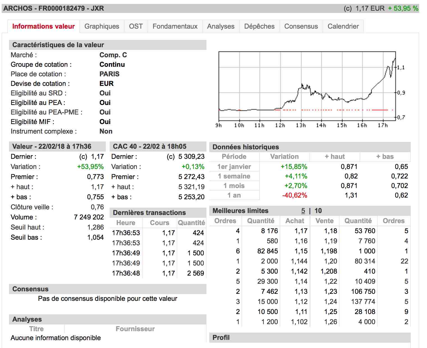Screen dimensions: 427x348
Task: Click the 2 569 quantity transaction
Action: (x=196, y=273)
